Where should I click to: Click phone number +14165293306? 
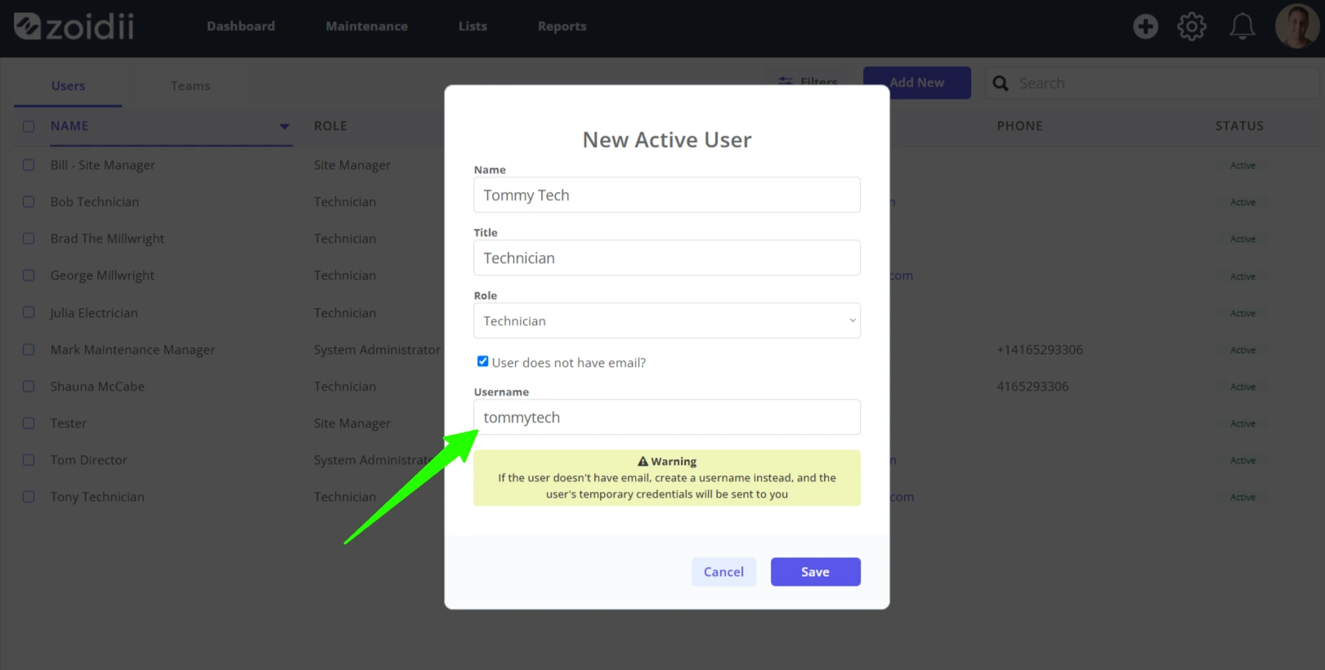click(x=1040, y=350)
